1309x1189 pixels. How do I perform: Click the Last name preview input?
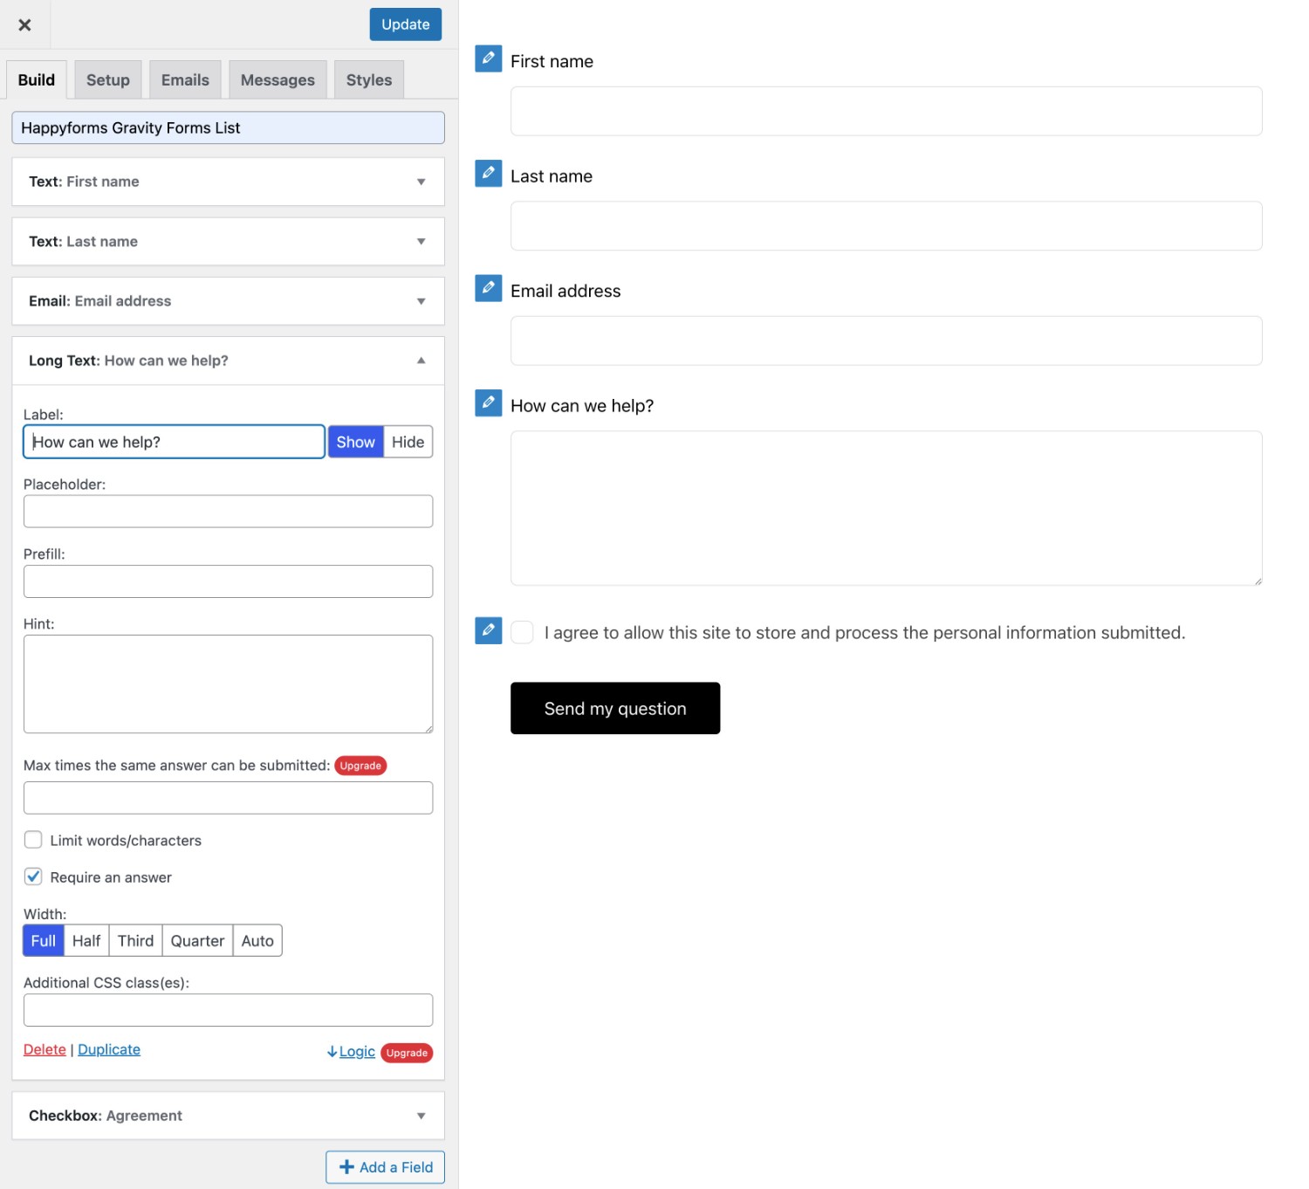coord(886,226)
